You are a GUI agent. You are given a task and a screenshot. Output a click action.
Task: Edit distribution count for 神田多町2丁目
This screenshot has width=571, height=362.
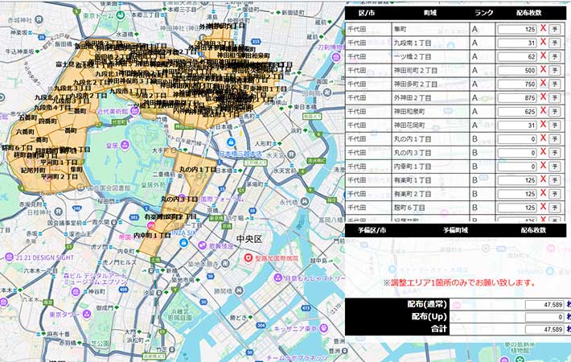pyautogui.click(x=516, y=84)
